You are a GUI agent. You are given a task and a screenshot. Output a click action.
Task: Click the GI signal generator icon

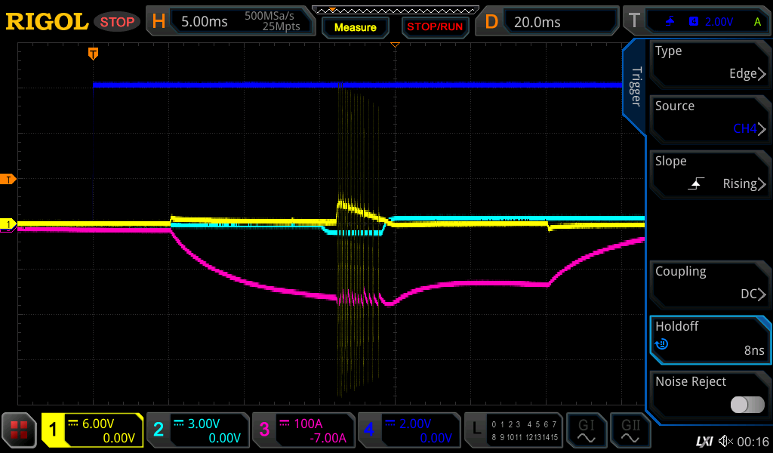click(x=587, y=430)
